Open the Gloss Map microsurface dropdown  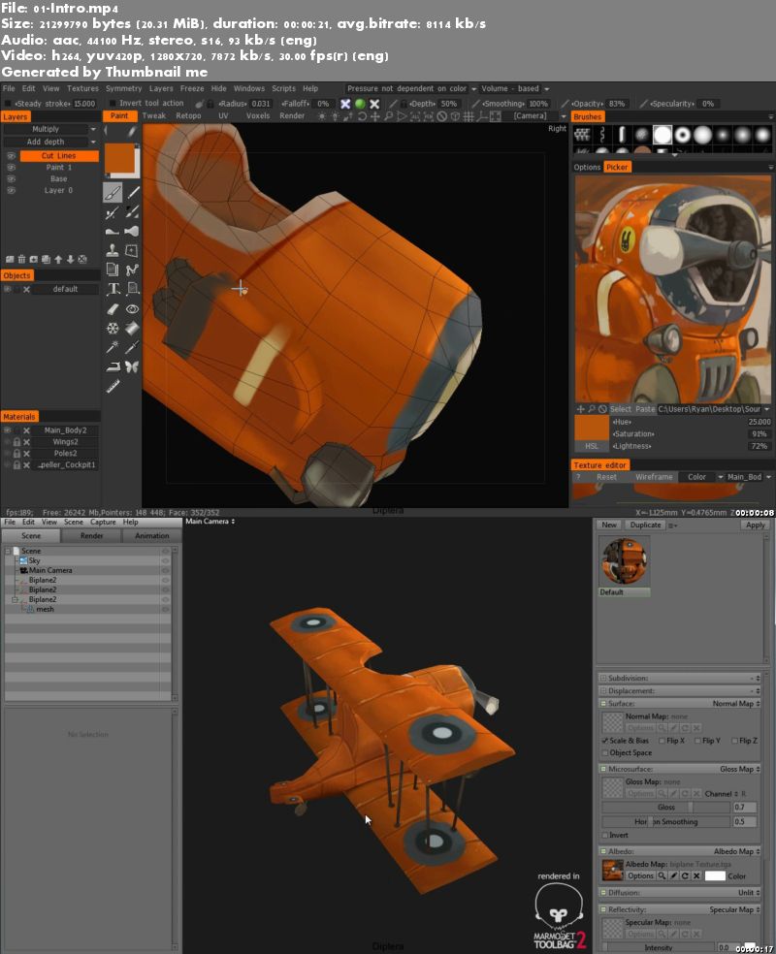point(739,769)
